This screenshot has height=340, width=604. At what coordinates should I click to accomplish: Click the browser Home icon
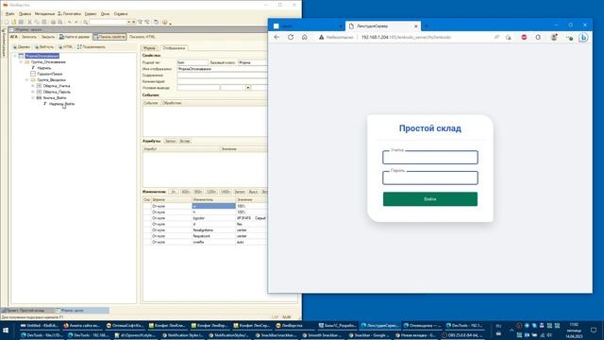304,38
